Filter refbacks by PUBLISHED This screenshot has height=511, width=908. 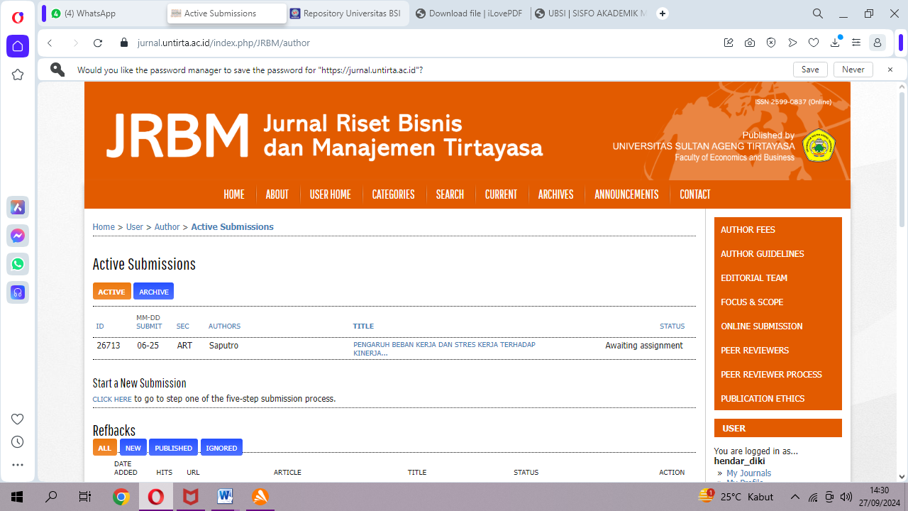click(x=173, y=448)
